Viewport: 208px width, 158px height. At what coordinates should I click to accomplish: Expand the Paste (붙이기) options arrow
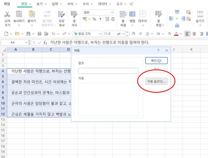[32, 25]
